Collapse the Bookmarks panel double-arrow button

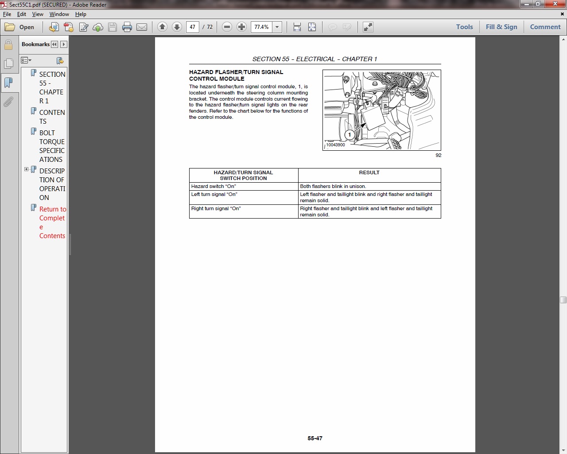click(x=54, y=44)
